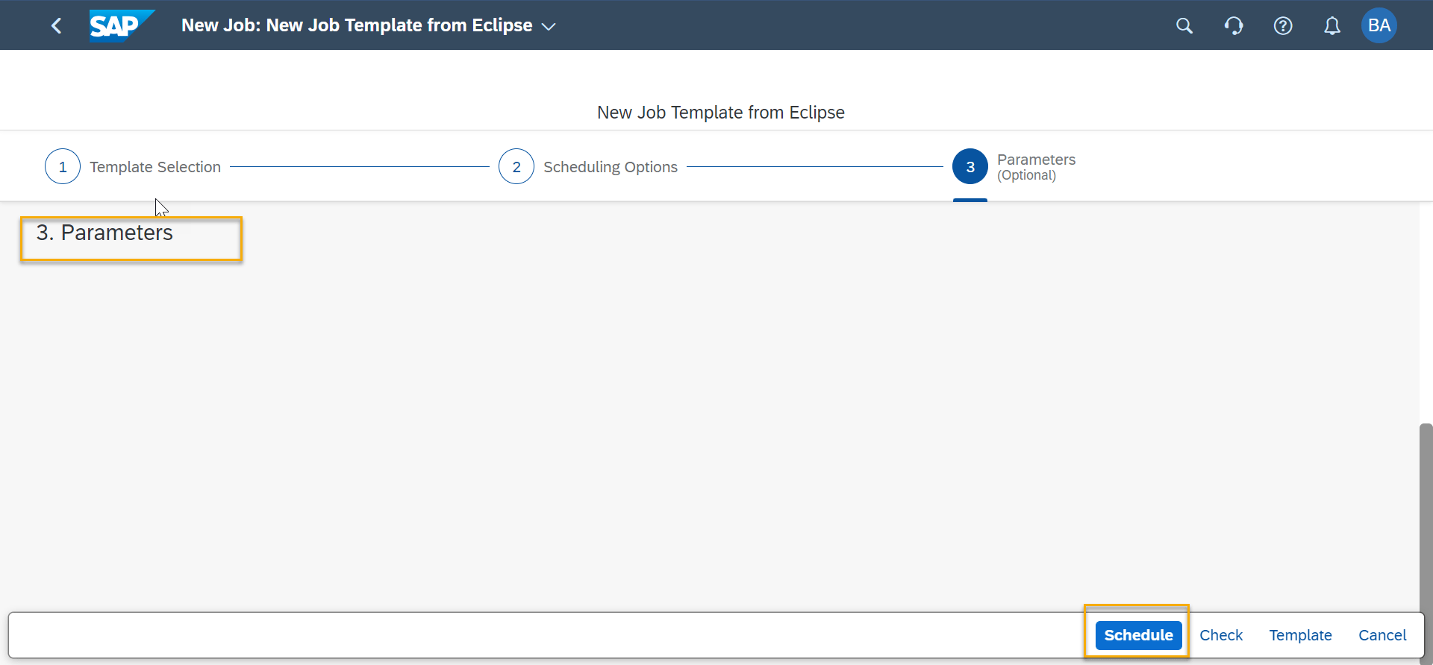Click the SAP logo

[x=120, y=25]
